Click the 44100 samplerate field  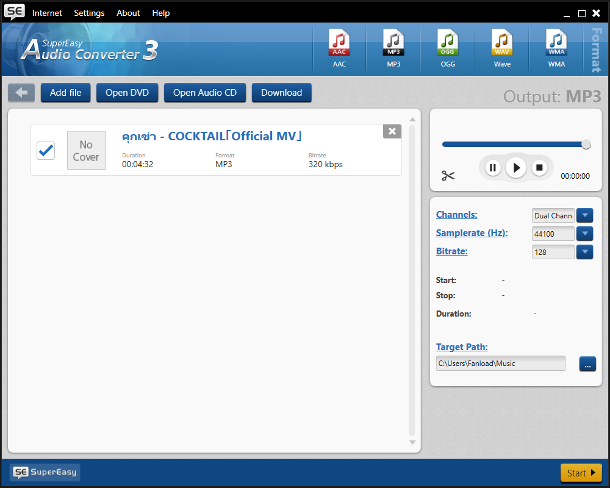pos(553,234)
